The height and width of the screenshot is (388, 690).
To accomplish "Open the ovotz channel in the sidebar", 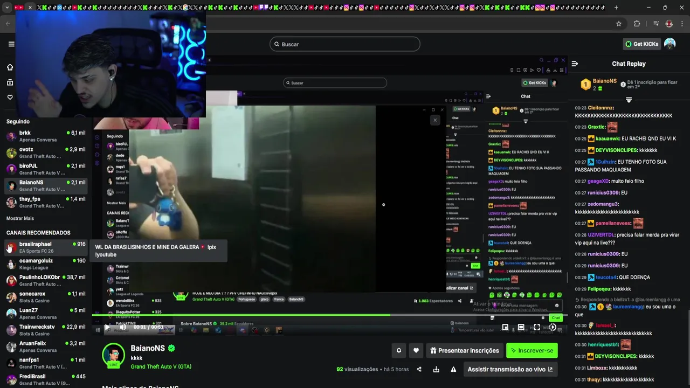I will [46, 153].
